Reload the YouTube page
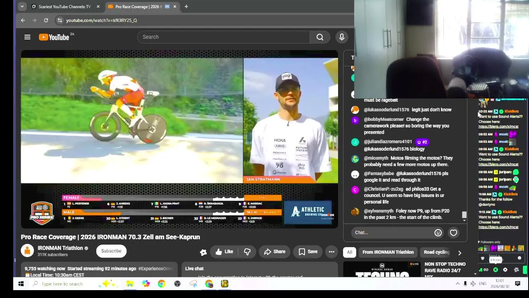 click(x=46, y=20)
